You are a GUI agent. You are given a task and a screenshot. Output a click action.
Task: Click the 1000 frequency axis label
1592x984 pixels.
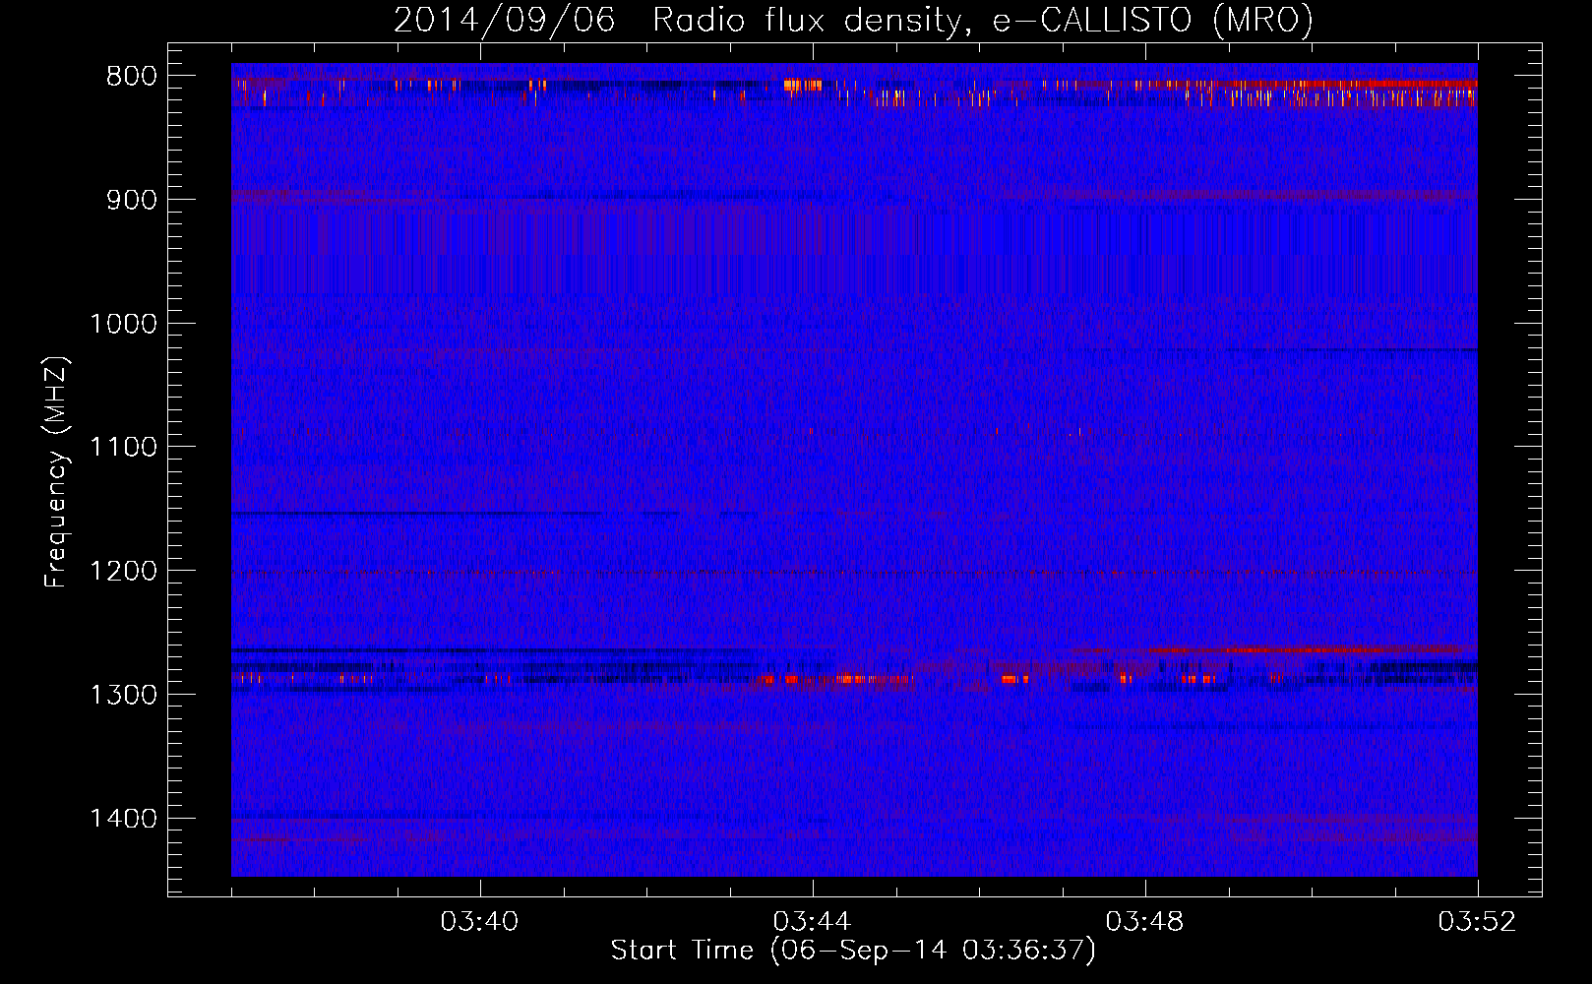pos(123,324)
